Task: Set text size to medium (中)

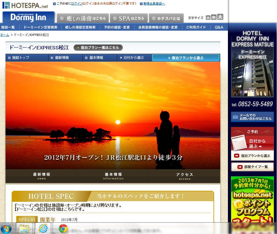Action: pyautogui.click(x=214, y=17)
